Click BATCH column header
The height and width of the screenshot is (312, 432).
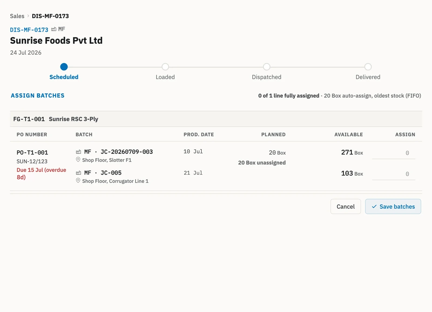(84, 135)
